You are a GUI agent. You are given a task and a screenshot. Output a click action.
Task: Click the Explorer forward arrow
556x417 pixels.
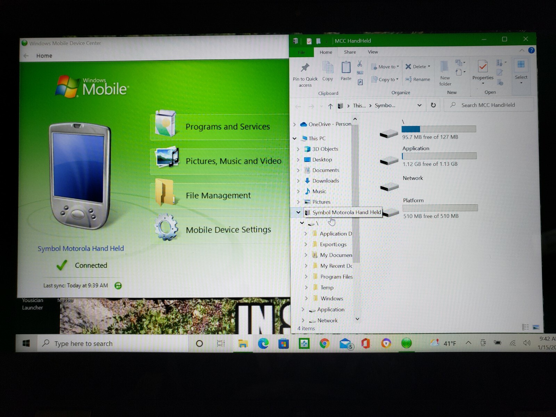point(311,106)
